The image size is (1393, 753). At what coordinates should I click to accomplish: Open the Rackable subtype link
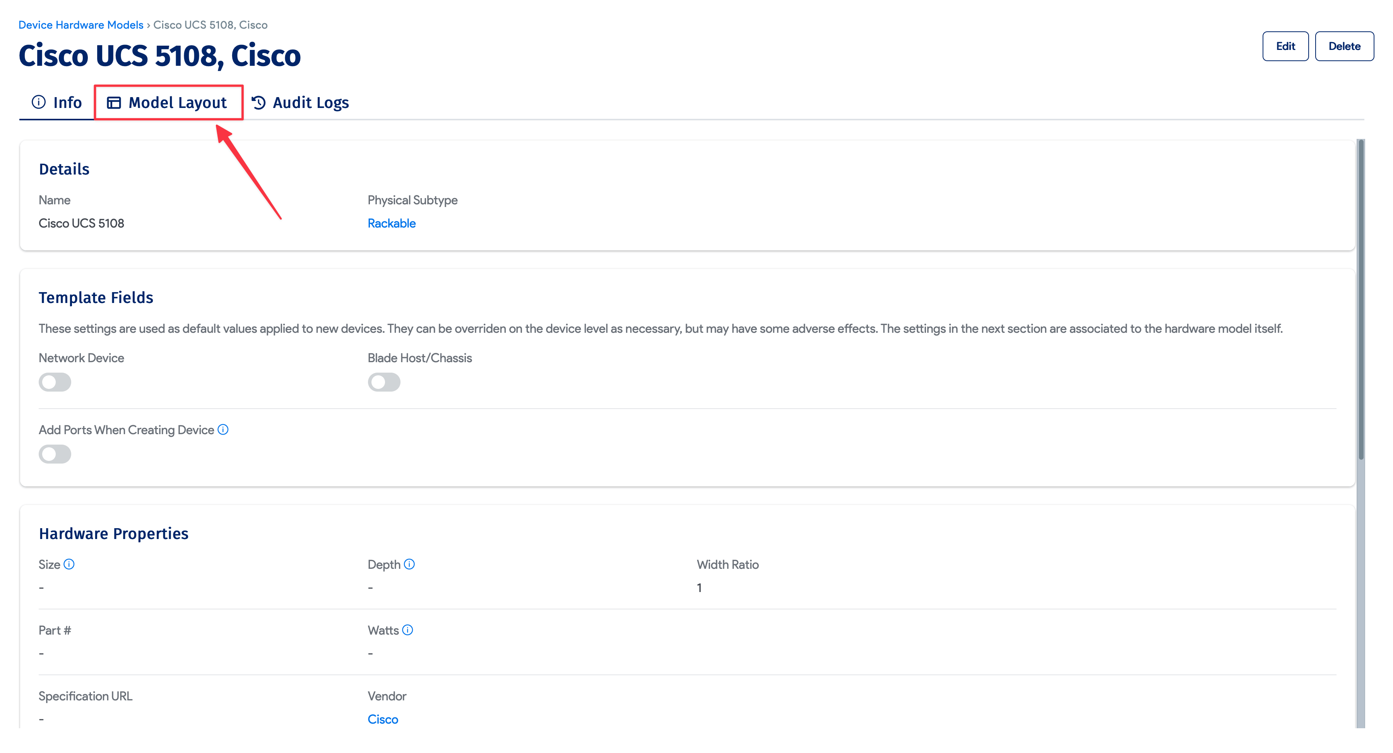point(391,223)
